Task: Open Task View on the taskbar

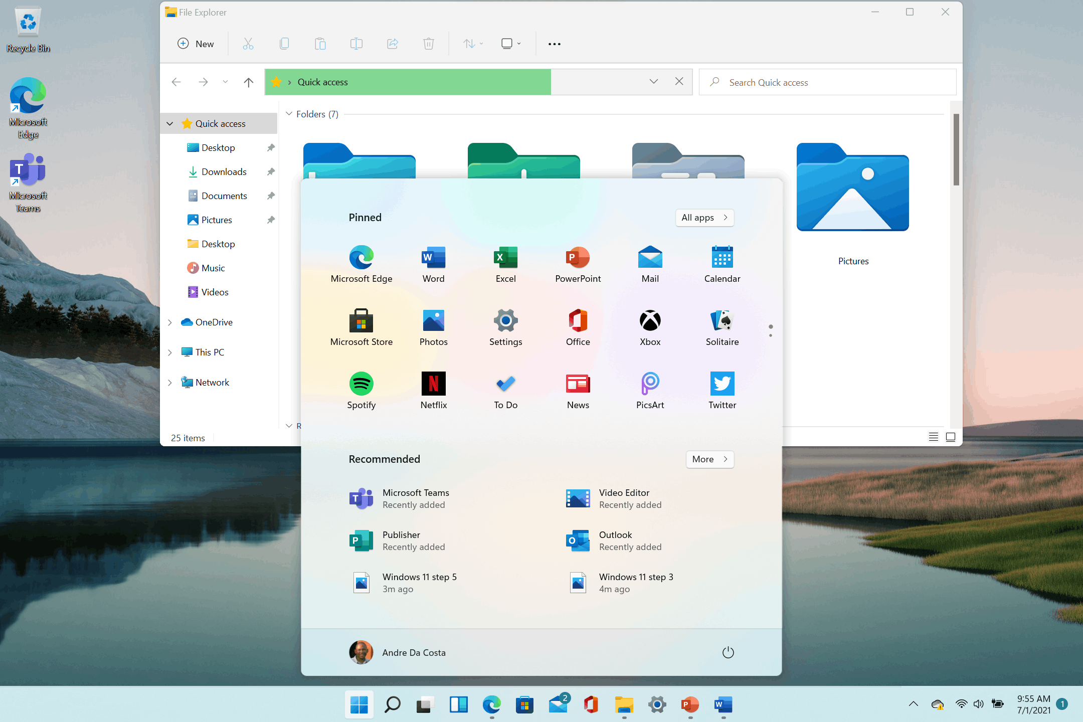Action: coord(425,704)
